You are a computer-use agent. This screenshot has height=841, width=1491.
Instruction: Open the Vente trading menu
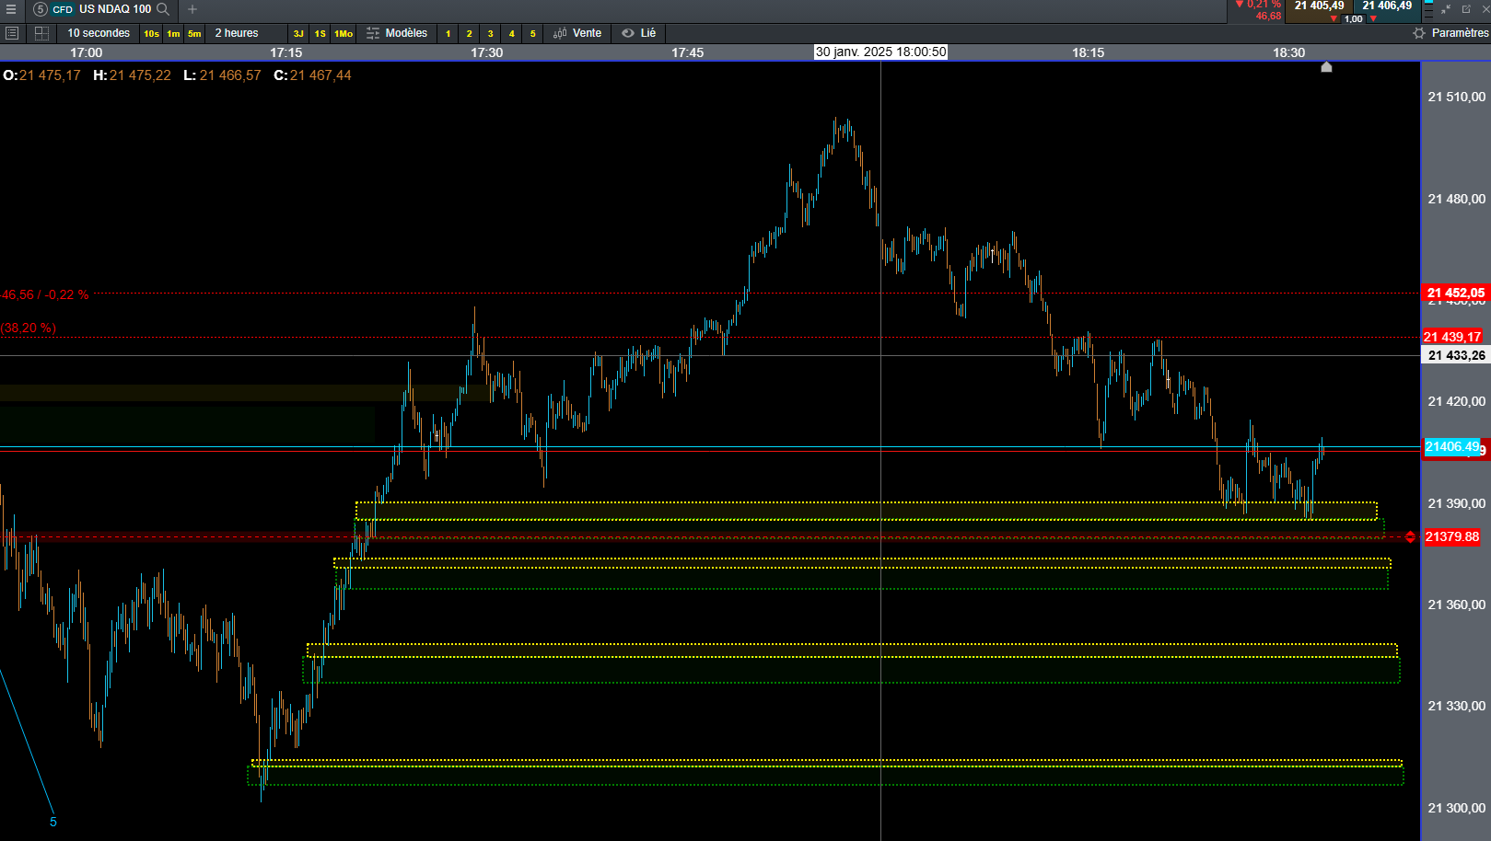coord(577,33)
